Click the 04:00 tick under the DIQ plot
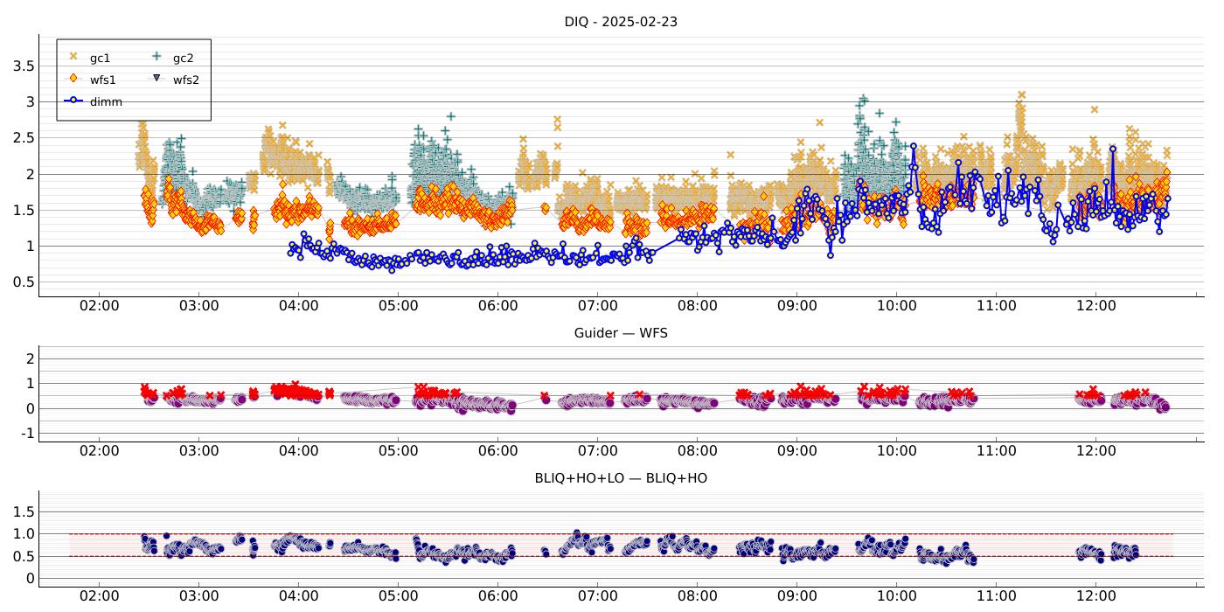Image resolution: width=1224 pixels, height=612 pixels. point(298,306)
